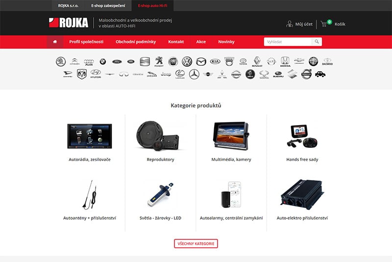Click the Všechny kategorie button
This screenshot has width=392, height=262.
[x=196, y=243]
